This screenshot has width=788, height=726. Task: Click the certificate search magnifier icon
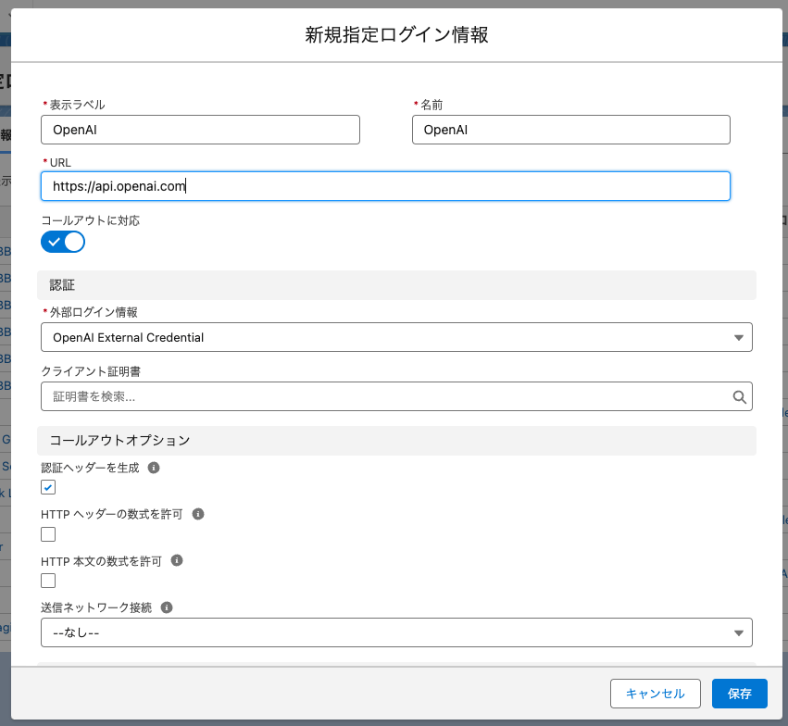pyautogui.click(x=739, y=397)
